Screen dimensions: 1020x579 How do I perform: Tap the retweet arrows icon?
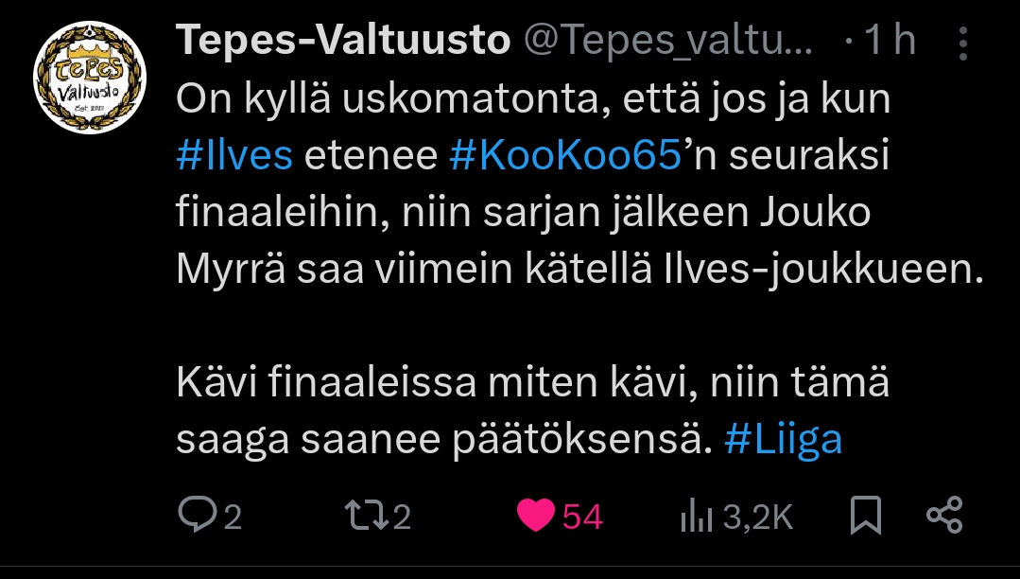click(366, 516)
